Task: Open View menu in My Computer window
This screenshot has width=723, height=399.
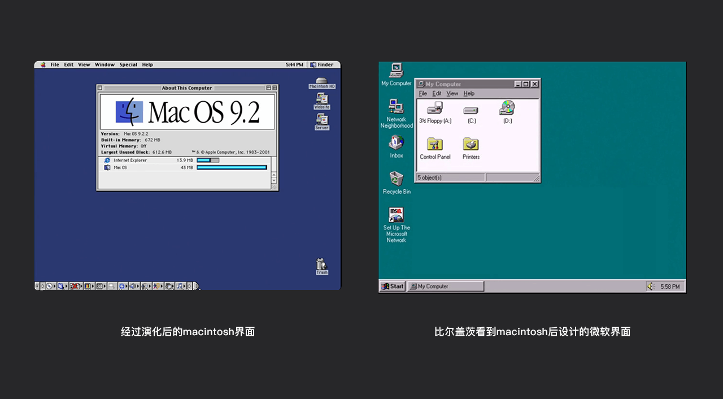Action: [x=452, y=93]
